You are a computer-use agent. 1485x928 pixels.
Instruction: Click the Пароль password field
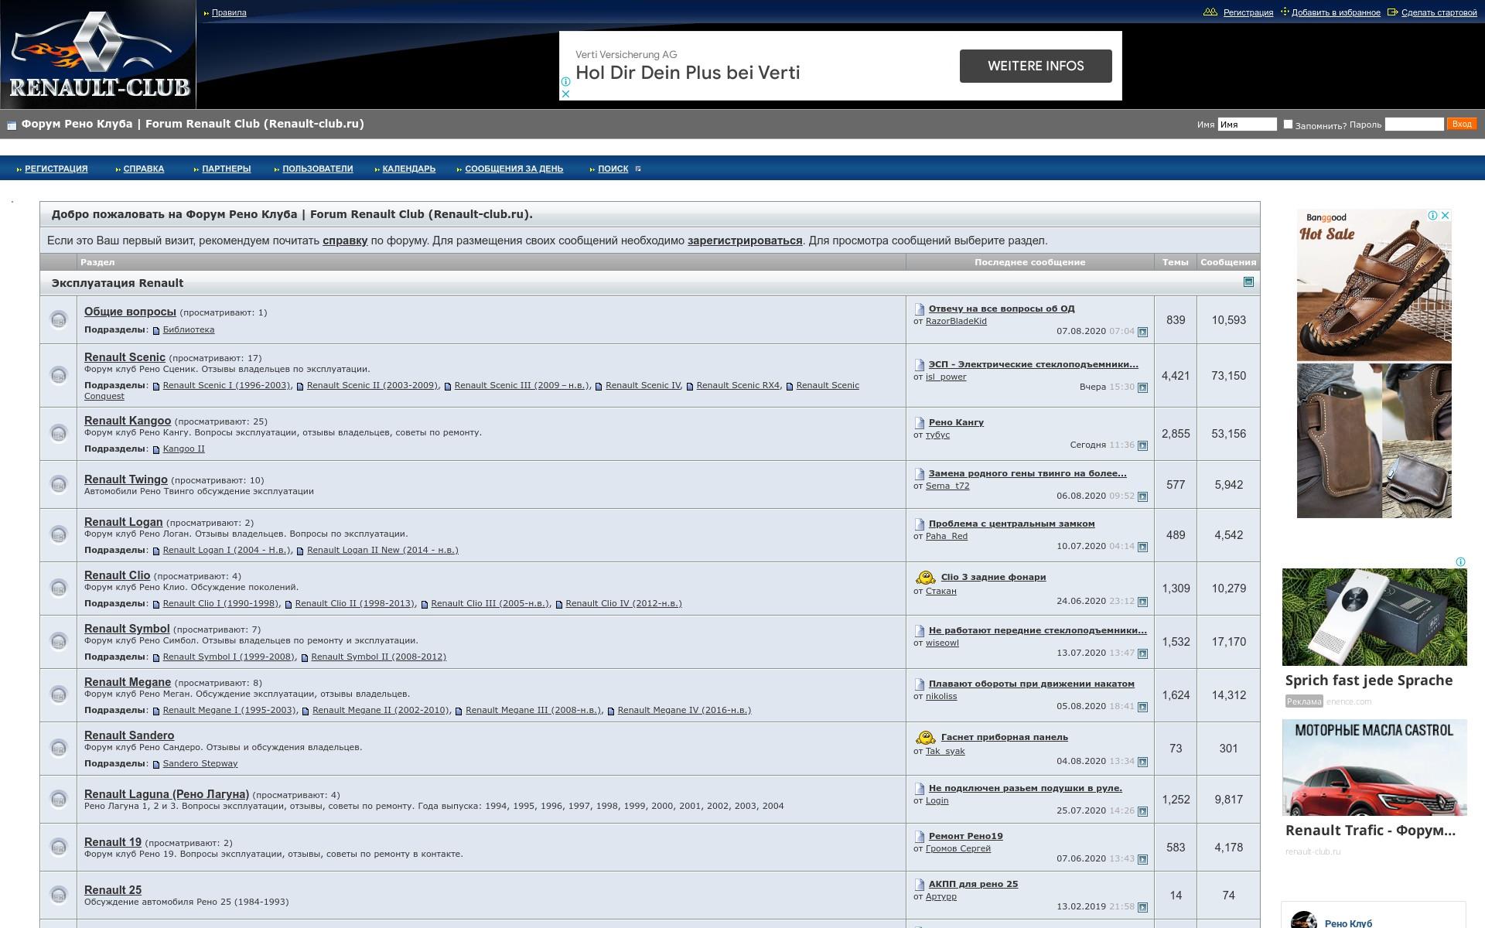pos(1414,124)
